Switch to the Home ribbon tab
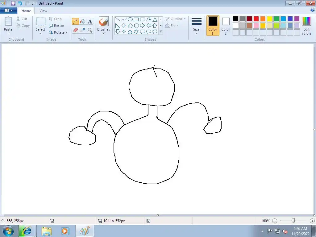 26,11
